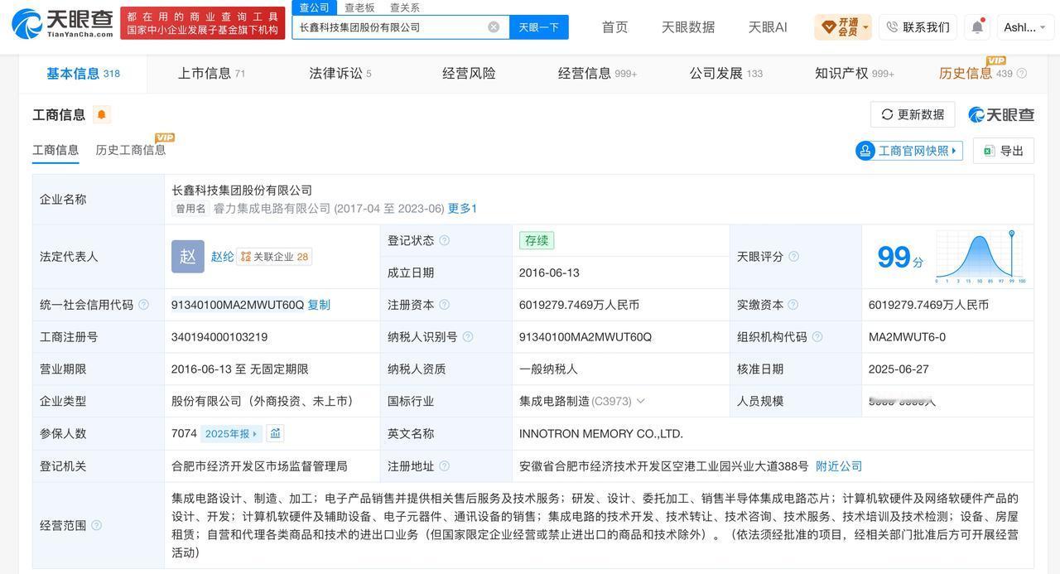Switch to 查老板 search tab
This screenshot has width=1060, height=574.
tap(359, 7)
